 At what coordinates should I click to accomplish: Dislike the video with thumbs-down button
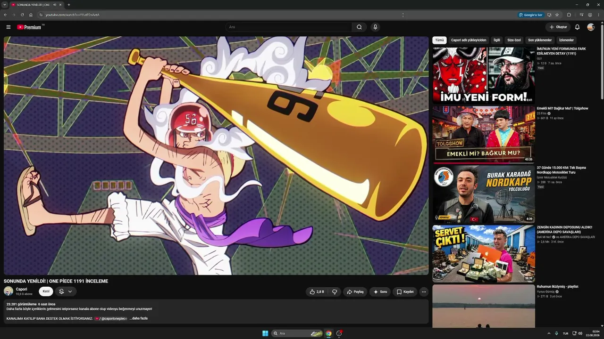pyautogui.click(x=335, y=292)
